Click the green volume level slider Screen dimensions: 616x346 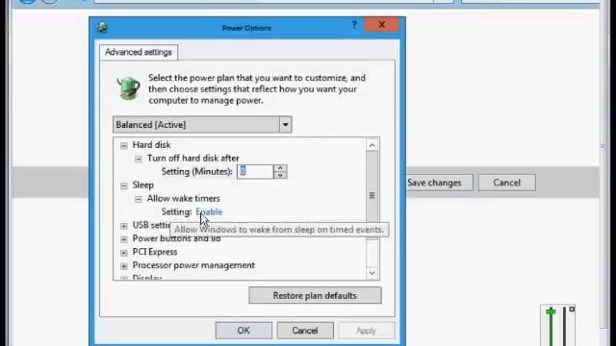point(551,311)
